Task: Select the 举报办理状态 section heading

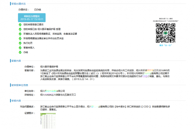Action: click(x=19, y=4)
